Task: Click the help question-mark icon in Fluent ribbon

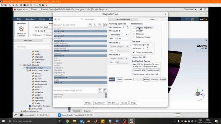Action: tap(187, 19)
